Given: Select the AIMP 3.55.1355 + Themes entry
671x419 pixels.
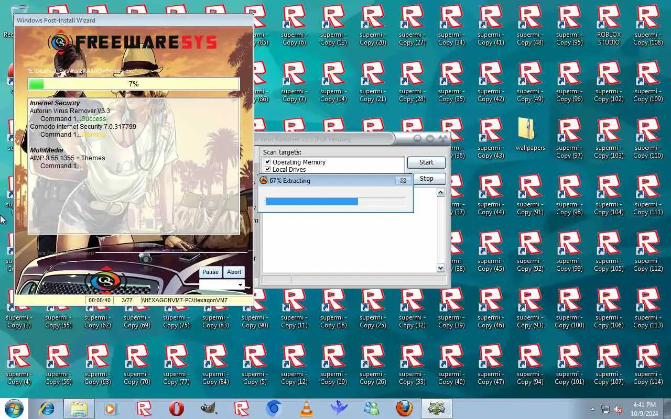Looking at the screenshot, I should click(x=67, y=158).
